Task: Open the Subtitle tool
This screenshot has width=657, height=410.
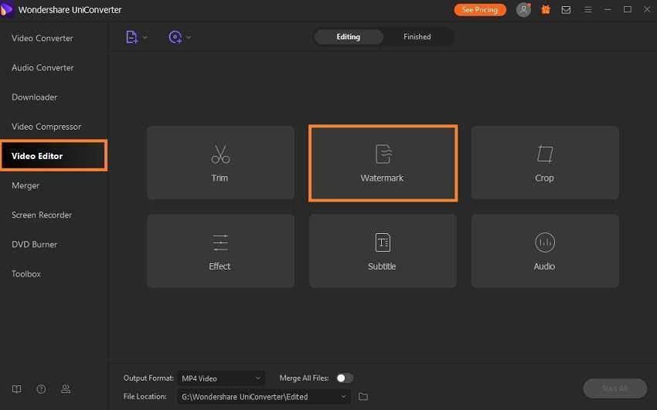Action: pyautogui.click(x=383, y=251)
